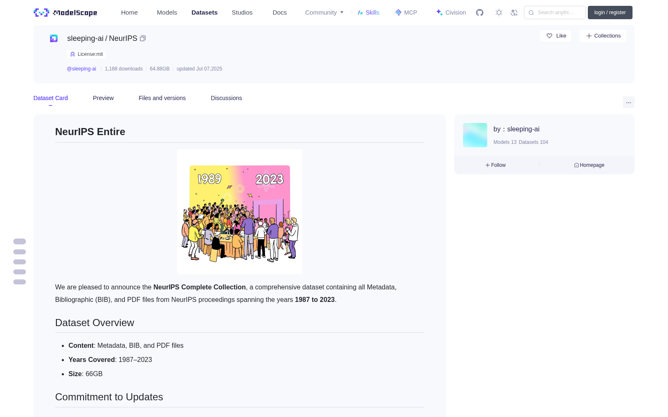Go to Home in the navbar
Screen dimensions: 668x417
click(x=129, y=13)
